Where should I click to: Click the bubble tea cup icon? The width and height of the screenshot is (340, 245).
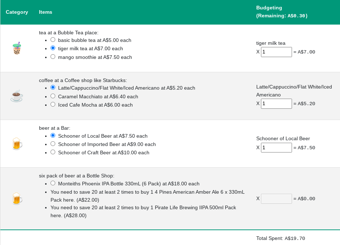(17, 48)
